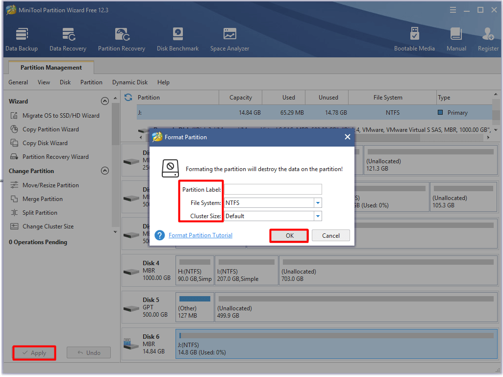This screenshot has width=503, height=377.
Task: Open the Format Partition Tutorial link
Action: click(x=201, y=235)
